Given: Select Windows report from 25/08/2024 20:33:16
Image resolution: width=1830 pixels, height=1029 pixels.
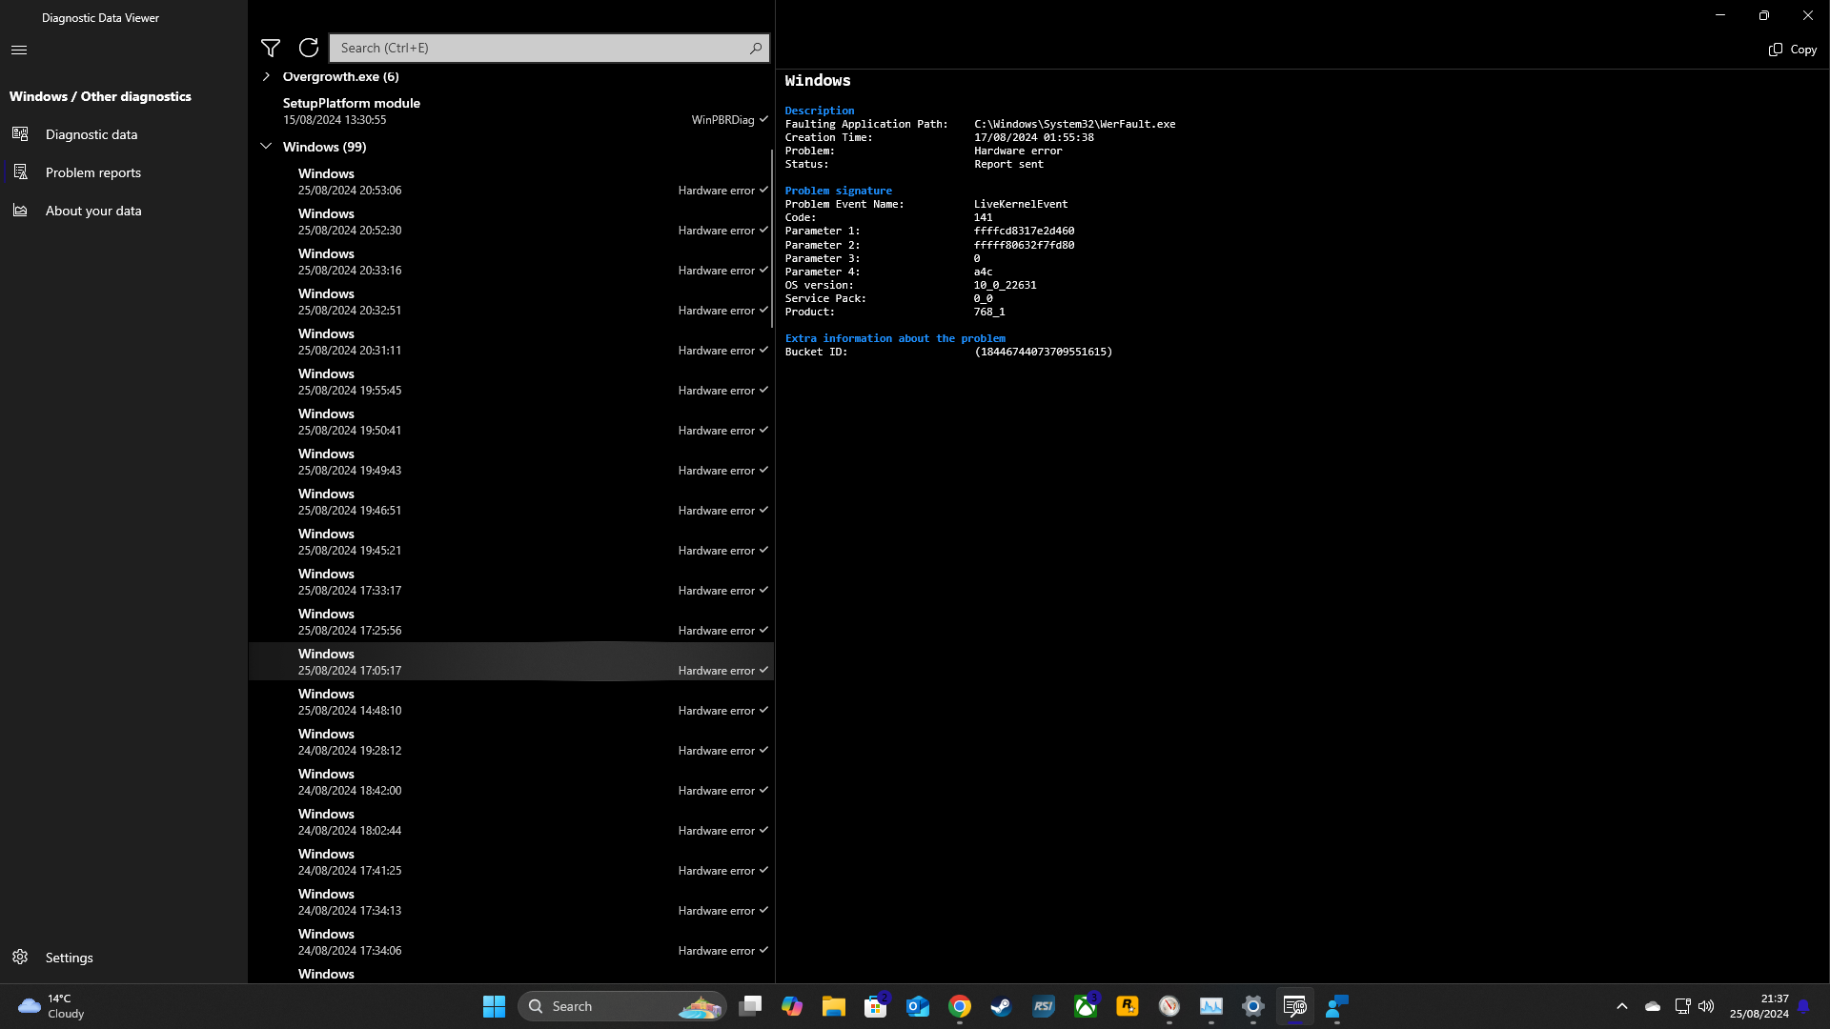Looking at the screenshot, I should pyautogui.click(x=511, y=261).
